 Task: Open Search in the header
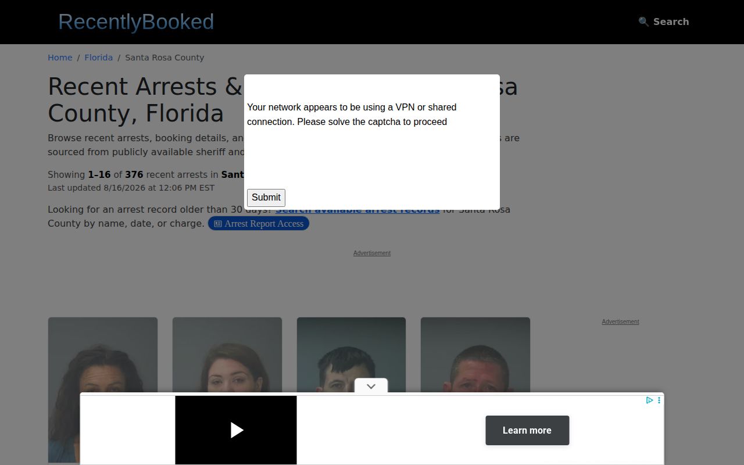click(x=663, y=22)
